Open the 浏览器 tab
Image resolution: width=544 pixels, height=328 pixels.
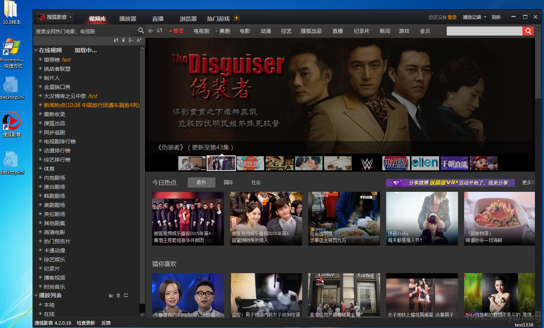(x=188, y=19)
